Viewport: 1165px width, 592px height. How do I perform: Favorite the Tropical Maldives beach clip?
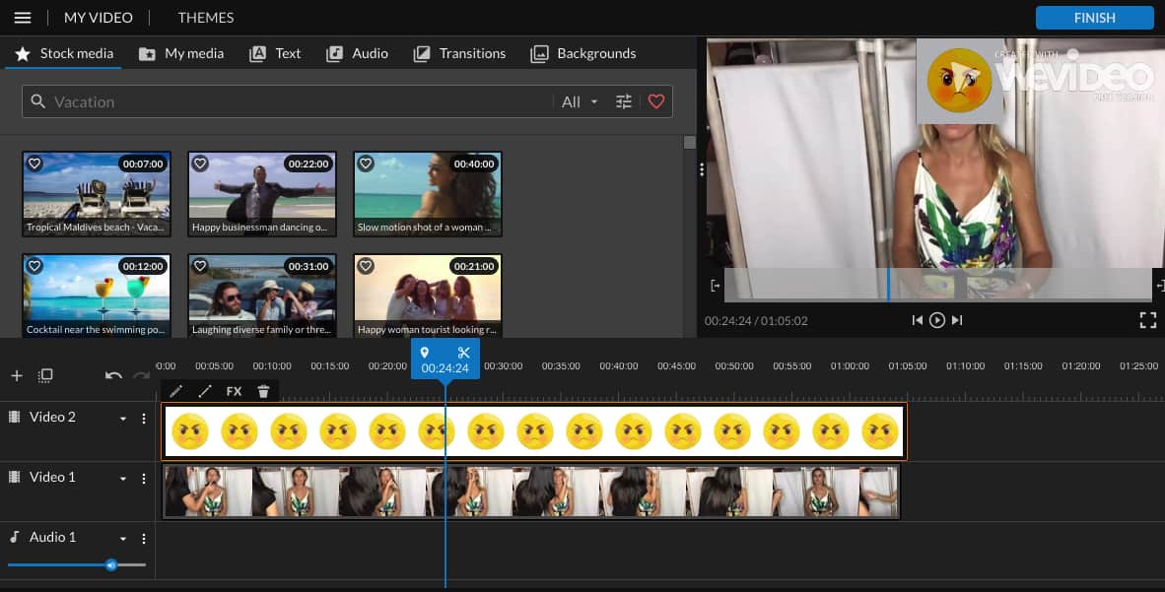click(36, 164)
